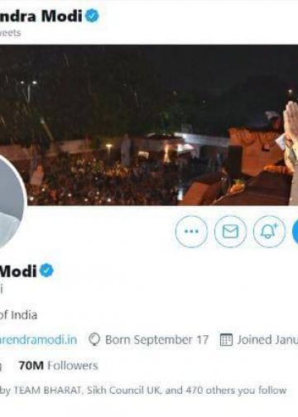Click the verified badge next to profile name
The width and height of the screenshot is (298, 417).
coord(46,271)
